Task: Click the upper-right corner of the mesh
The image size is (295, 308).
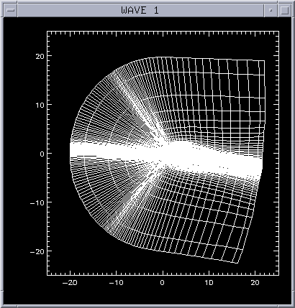Action: click(264, 61)
